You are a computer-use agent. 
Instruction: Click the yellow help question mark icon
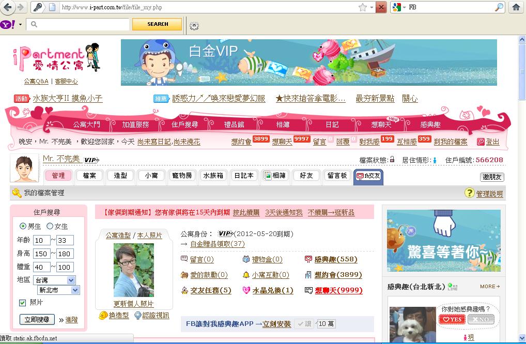click(469, 193)
